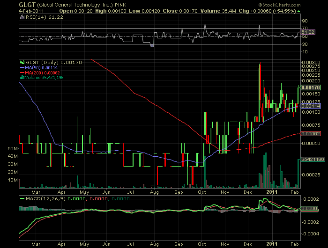
Task: Click the MACD(12,26,9) legend label
Action: pyautogui.click(x=45, y=198)
